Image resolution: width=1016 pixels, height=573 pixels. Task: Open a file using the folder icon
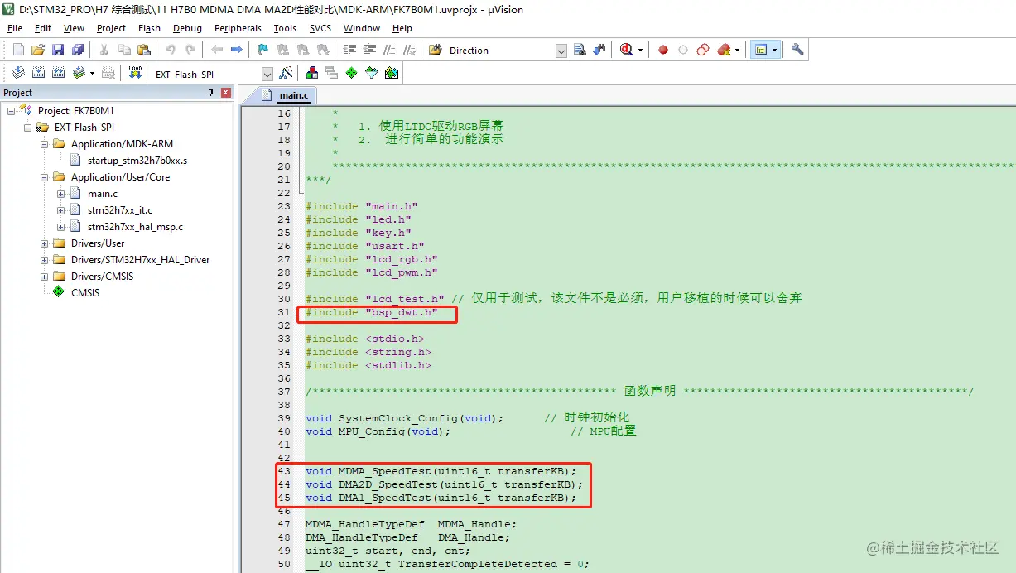pyautogui.click(x=38, y=50)
